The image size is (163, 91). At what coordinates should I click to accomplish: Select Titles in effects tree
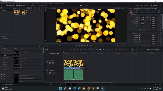click(x=5, y=55)
